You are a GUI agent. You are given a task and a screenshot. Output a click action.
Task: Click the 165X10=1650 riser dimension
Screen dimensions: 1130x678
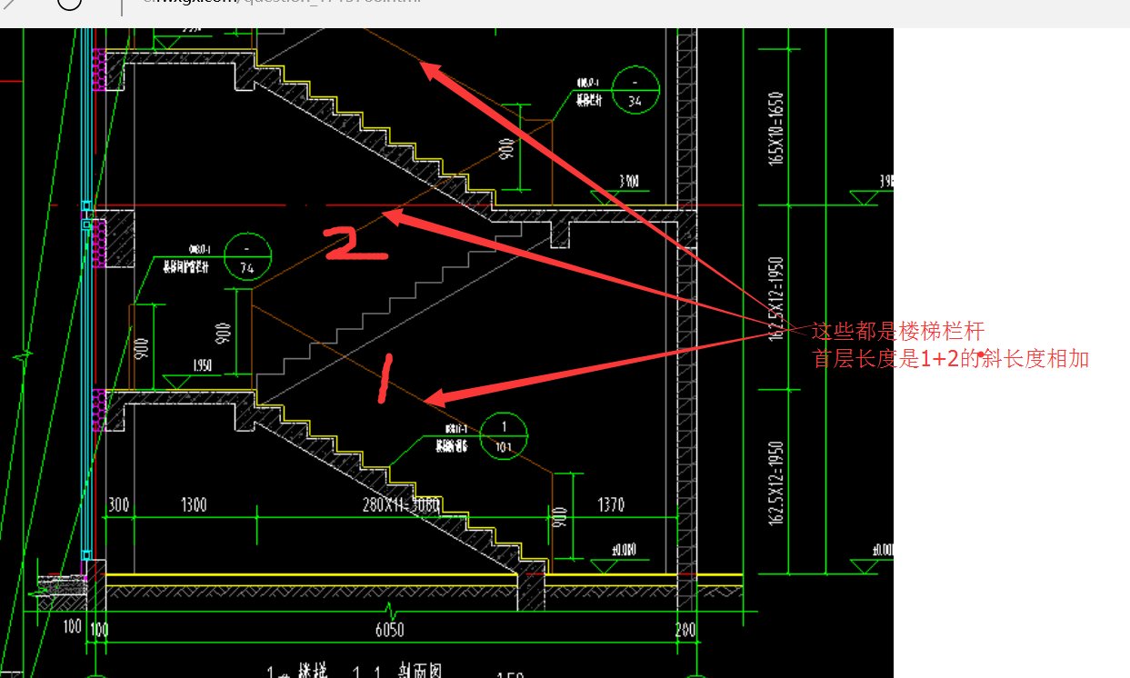point(775,128)
